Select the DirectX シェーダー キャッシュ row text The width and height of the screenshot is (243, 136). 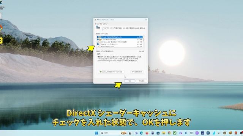point(109,44)
